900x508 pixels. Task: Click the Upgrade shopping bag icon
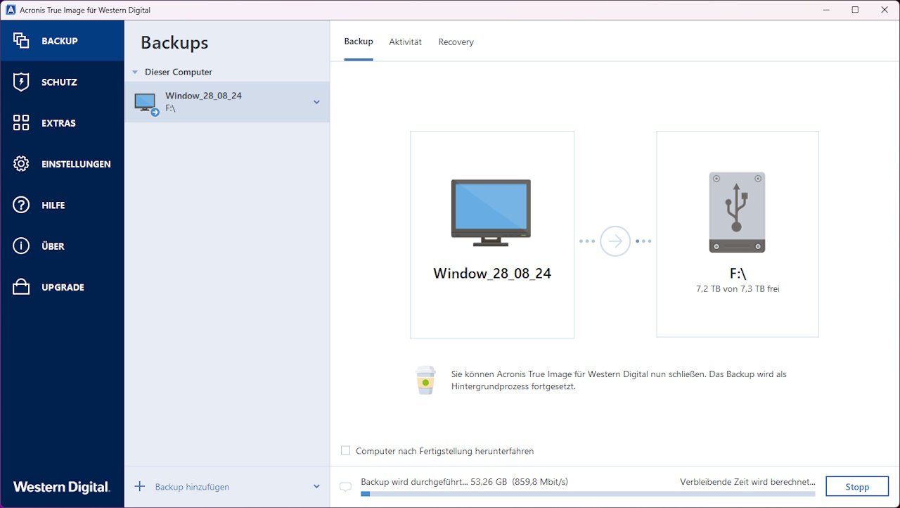(21, 287)
